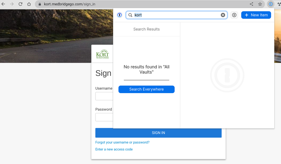Go back to the previous page
Image resolution: width=281 pixels, height=164 pixels.
(x=3, y=4)
